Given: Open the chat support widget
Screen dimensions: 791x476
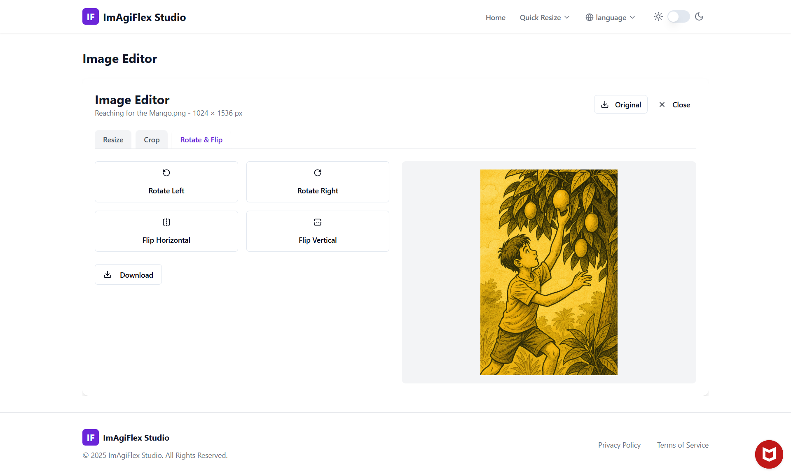Looking at the screenshot, I should pyautogui.click(x=769, y=454).
